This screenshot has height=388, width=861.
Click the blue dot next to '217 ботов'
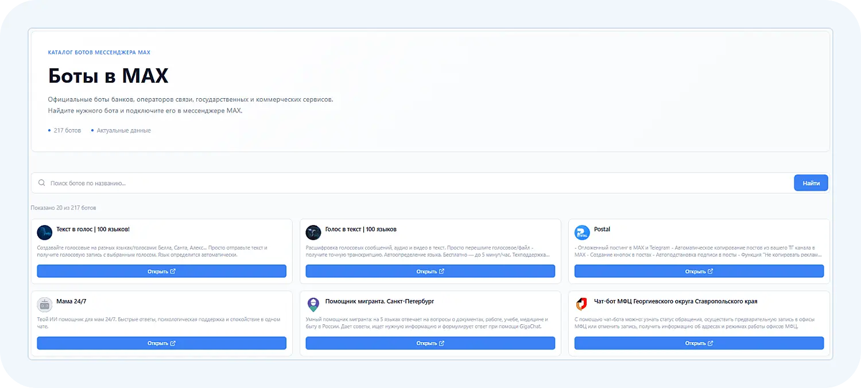(x=48, y=130)
